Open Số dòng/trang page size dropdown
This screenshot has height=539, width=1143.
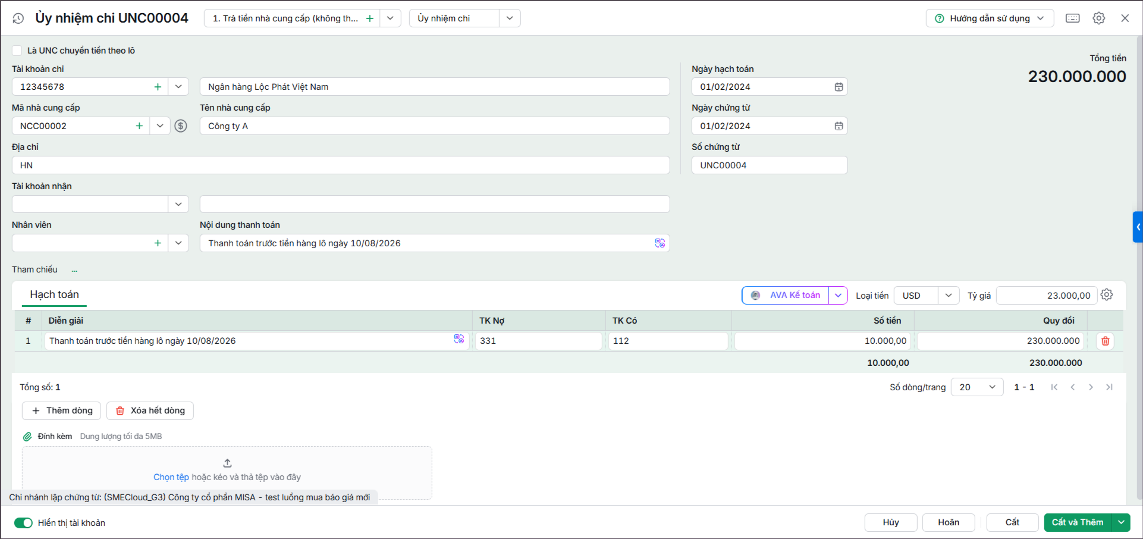(x=977, y=387)
